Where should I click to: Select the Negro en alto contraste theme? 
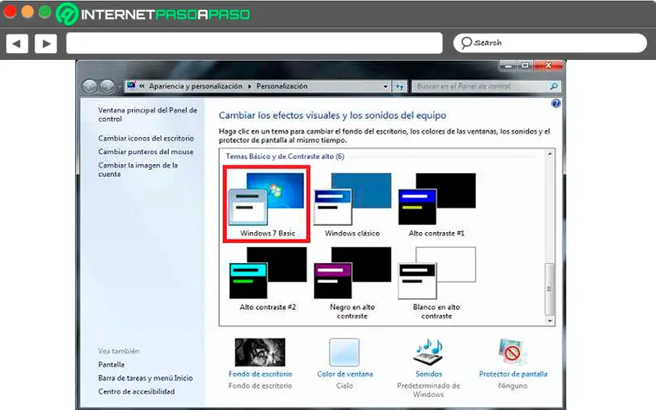[353, 283]
